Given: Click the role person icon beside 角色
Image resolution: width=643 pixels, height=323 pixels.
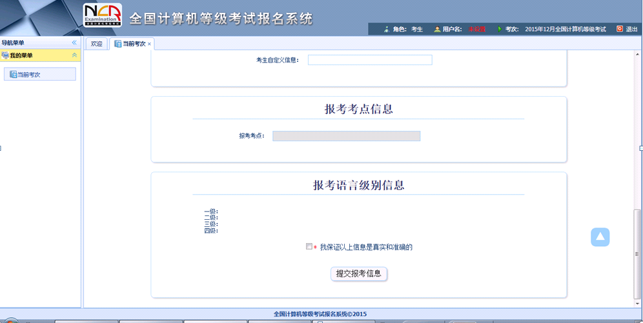Looking at the screenshot, I should pyautogui.click(x=387, y=29).
